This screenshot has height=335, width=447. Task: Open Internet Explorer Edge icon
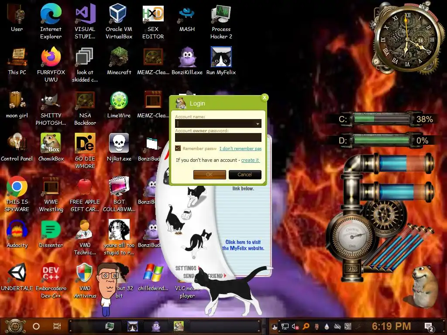(51, 14)
